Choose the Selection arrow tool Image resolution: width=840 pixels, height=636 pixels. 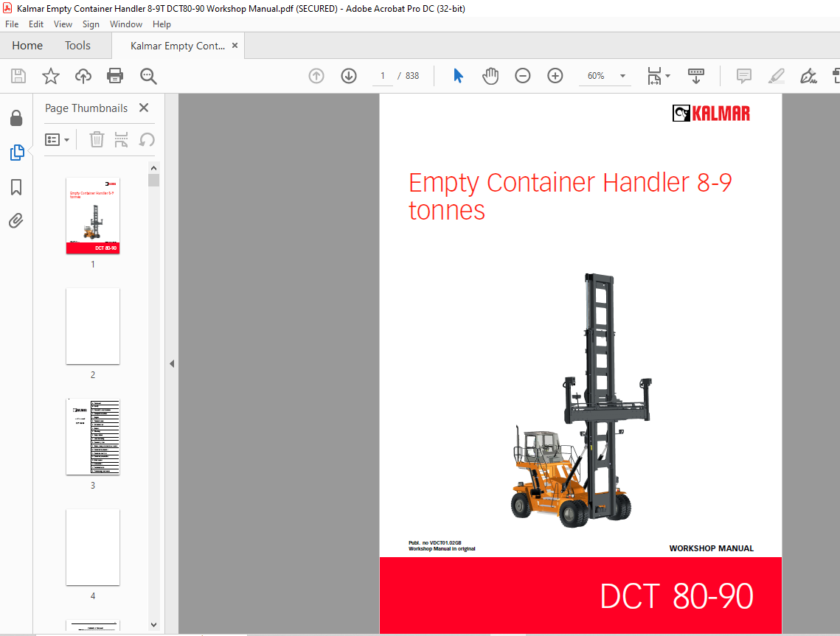coord(458,76)
